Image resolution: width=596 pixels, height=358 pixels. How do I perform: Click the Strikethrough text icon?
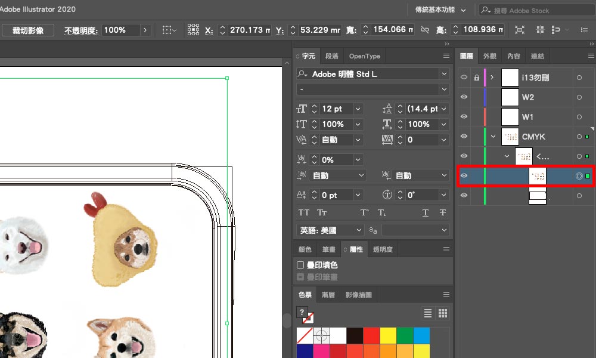point(443,213)
